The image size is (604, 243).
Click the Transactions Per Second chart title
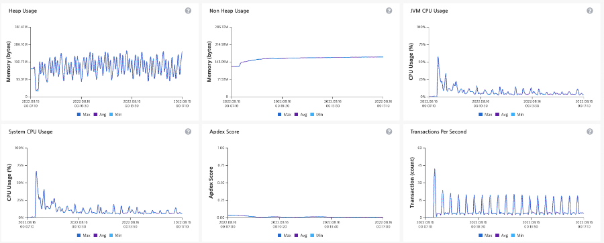point(439,132)
